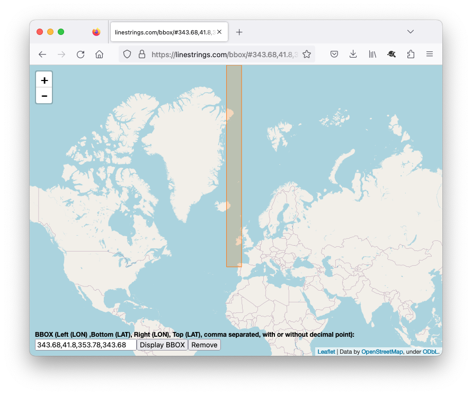
Task: Expand the list all tabs chevron
Action: (411, 32)
